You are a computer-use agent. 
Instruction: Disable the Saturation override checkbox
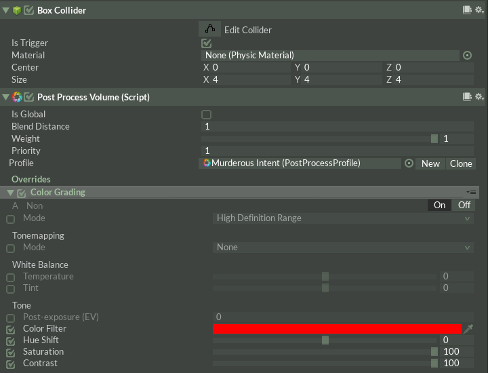pyautogui.click(x=11, y=353)
